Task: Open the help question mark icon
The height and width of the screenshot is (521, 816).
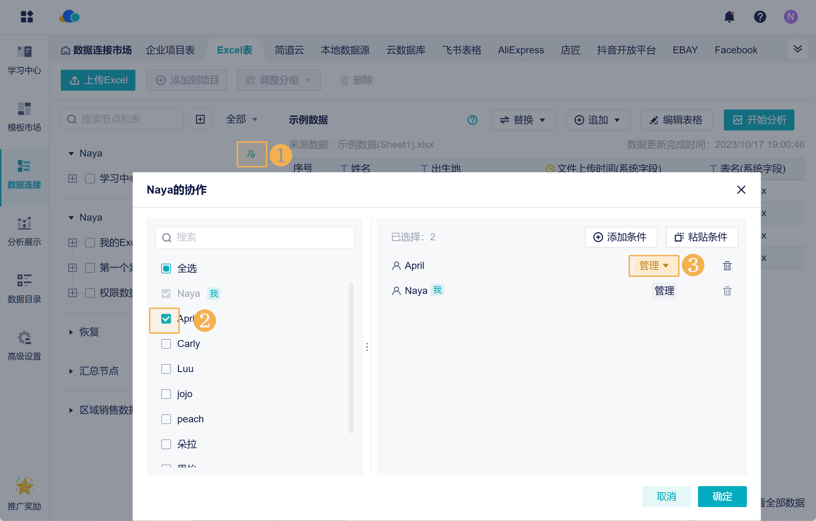Action: pyautogui.click(x=760, y=17)
